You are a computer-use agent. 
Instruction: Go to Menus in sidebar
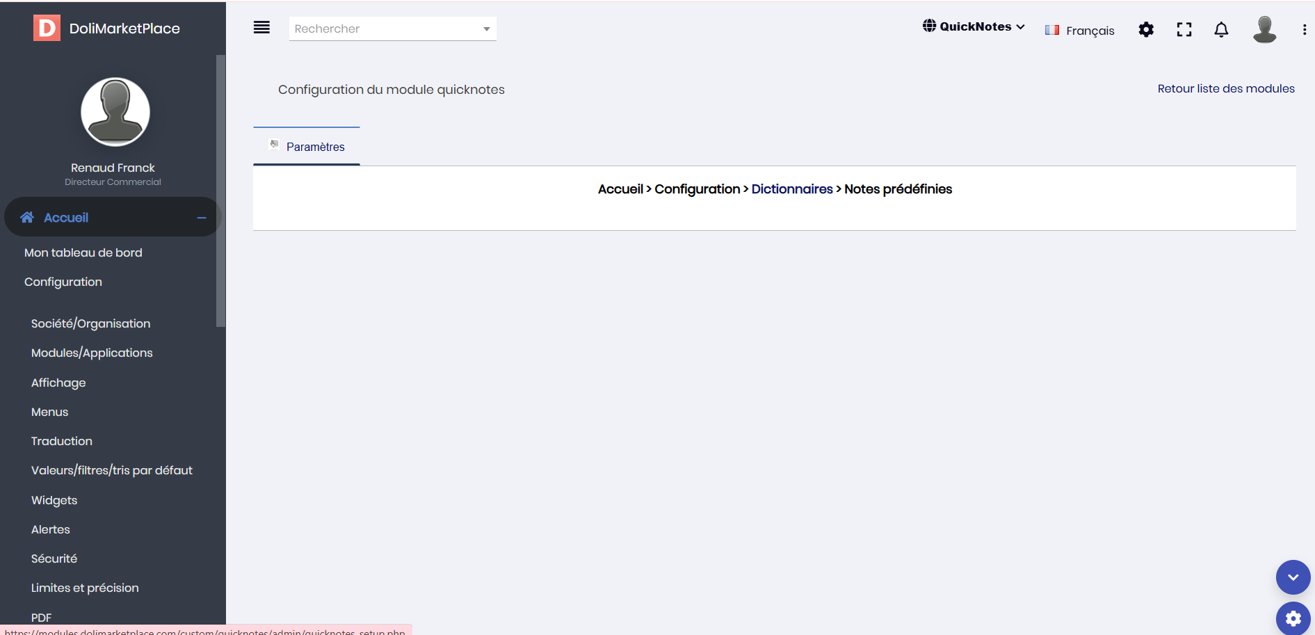[49, 412]
